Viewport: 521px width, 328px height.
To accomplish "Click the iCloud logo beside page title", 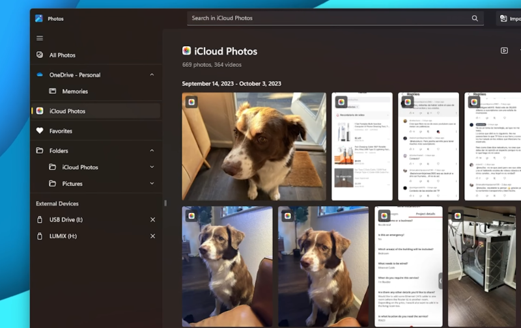I will pos(186,51).
